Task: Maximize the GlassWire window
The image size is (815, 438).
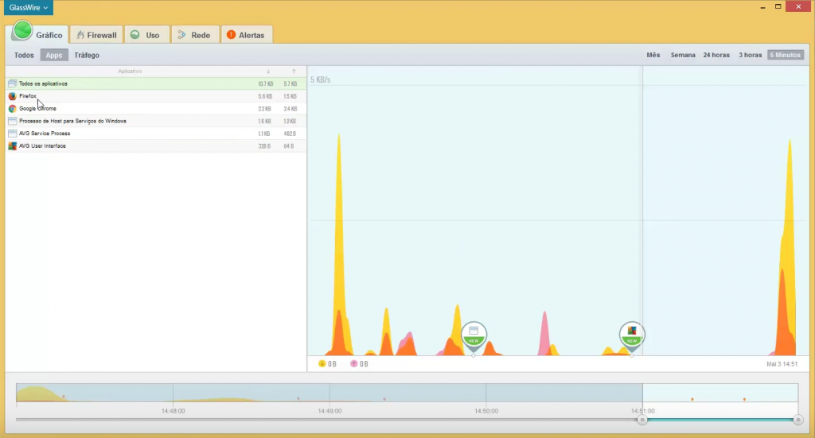Action: [x=778, y=6]
